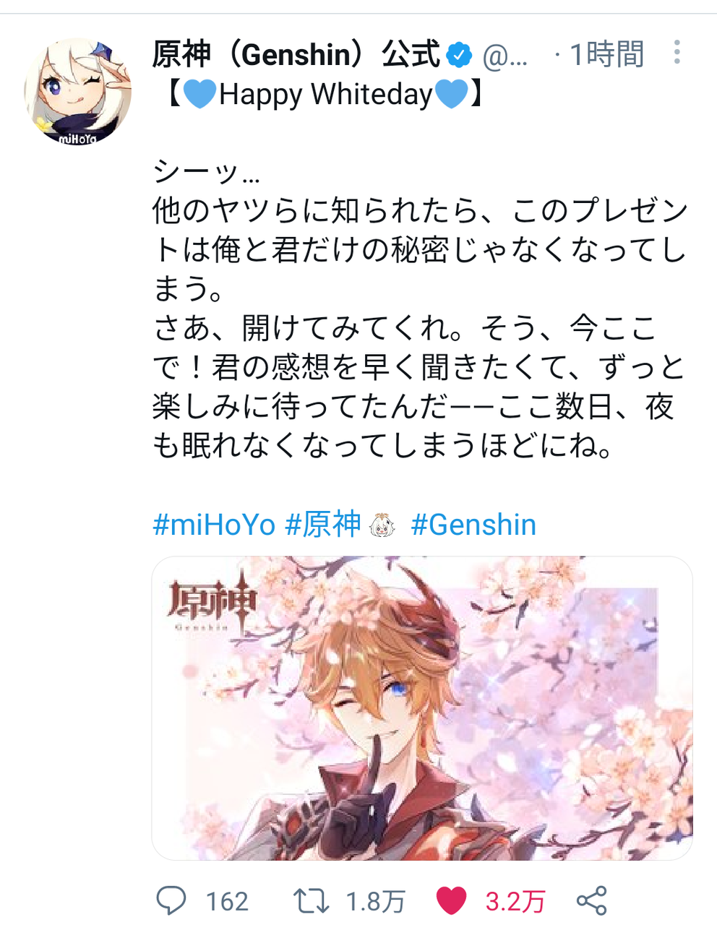The height and width of the screenshot is (925, 717).
Task: Open the Paimon profile avatar
Action: click(78, 90)
